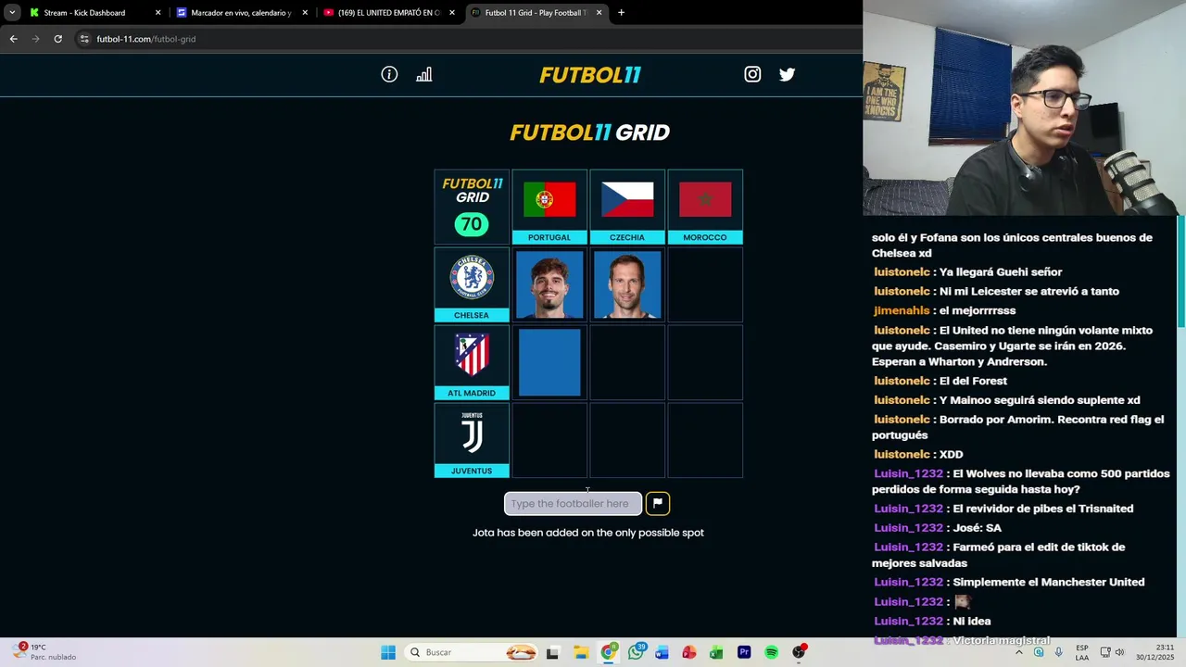Click chat scrollbar thumb
Viewport: 1186px width, 667px height.
[x=1181, y=271]
